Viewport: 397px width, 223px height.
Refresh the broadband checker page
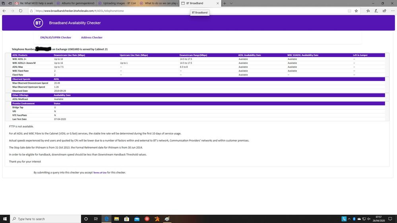(21, 11)
